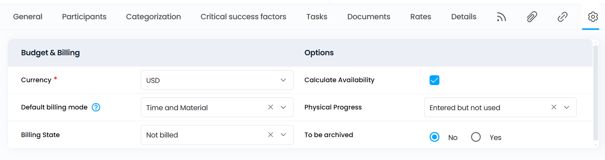Image resolution: width=605 pixels, height=160 pixels.
Task: Go to the Rates tab
Action: 421,17
